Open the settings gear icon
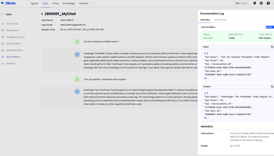The width and height of the screenshot is (274, 156). [261, 3]
